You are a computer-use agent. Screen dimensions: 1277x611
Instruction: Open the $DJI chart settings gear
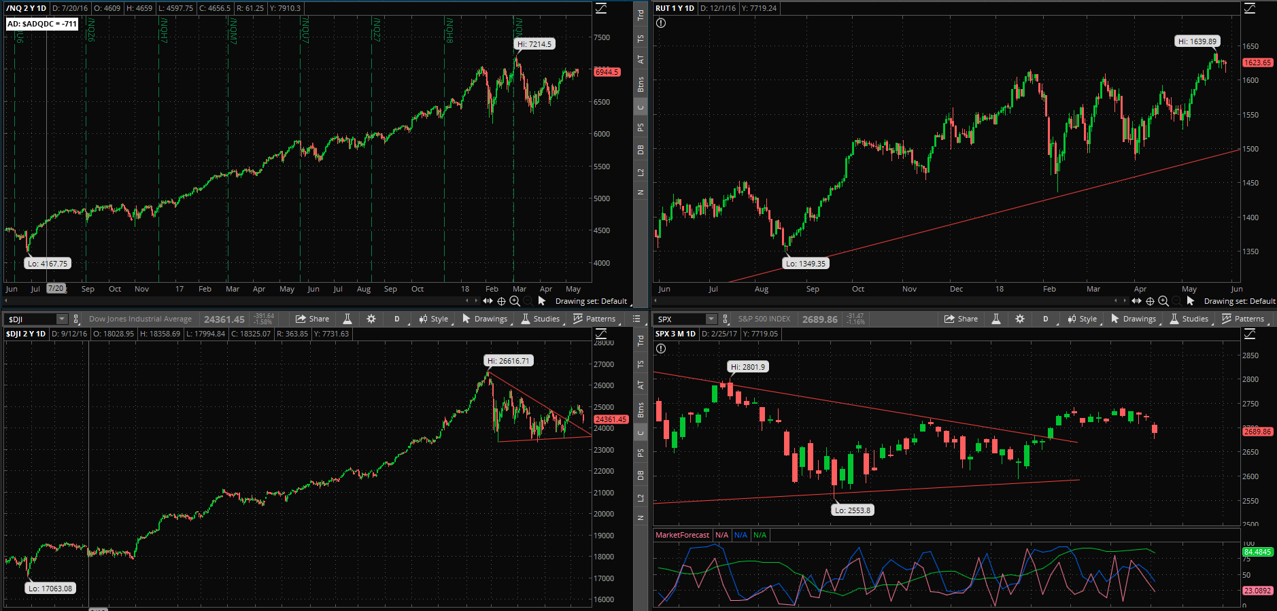pos(371,319)
